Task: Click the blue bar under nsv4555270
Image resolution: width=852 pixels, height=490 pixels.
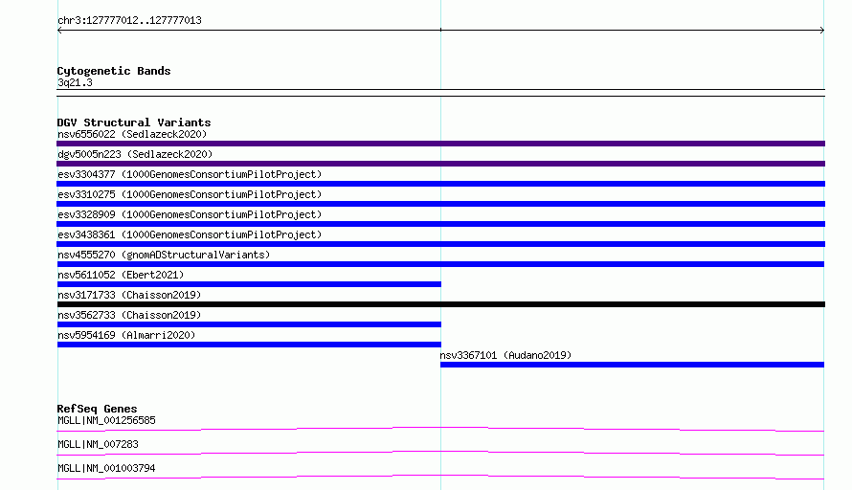Action: 440,264
